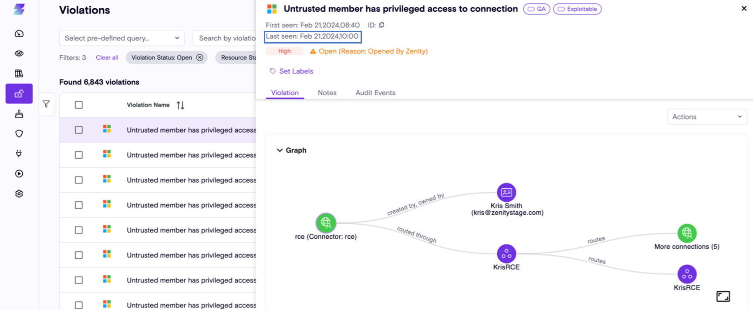
Task: Check the first violation row checkbox
Action: 79,130
